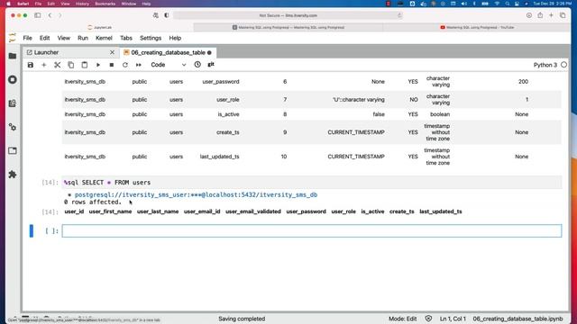Switch to the YouTube browser tab

(477, 27)
